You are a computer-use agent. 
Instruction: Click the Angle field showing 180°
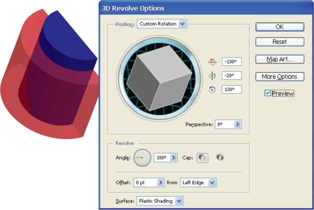[162, 158]
